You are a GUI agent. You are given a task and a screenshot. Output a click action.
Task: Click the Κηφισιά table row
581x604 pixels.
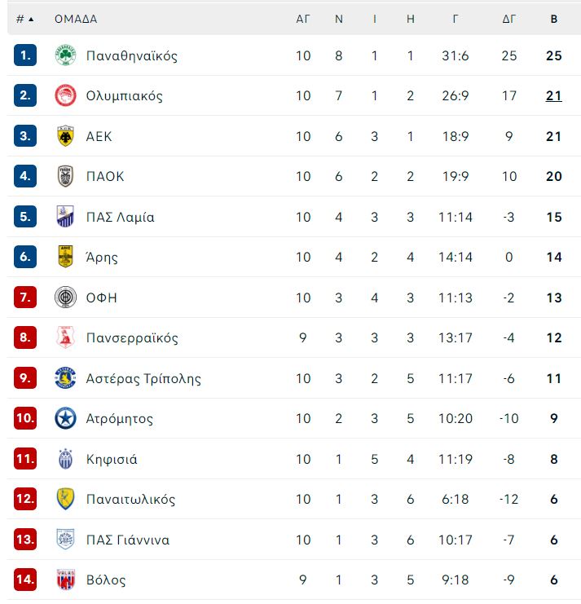(x=294, y=459)
